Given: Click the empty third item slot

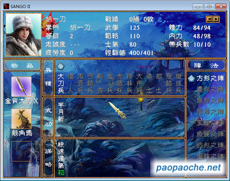Looking at the screenshot, I should pos(21,151).
